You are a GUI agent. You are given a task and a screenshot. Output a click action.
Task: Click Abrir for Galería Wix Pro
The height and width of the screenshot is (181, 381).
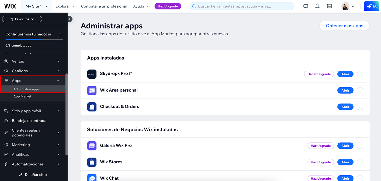pyautogui.click(x=345, y=146)
